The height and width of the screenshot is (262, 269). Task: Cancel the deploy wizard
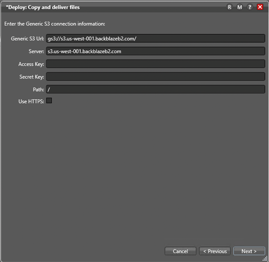coord(180,251)
